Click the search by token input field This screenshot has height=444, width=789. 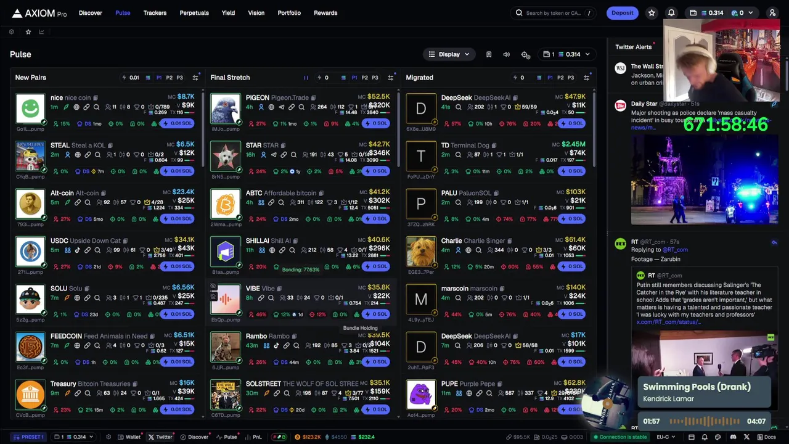click(554, 13)
